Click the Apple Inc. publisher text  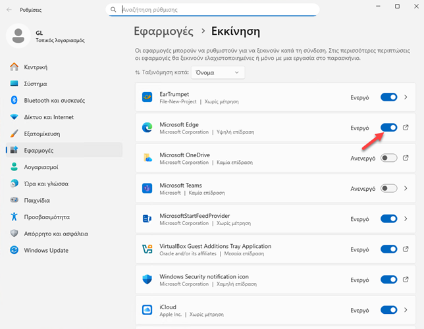(x=171, y=315)
